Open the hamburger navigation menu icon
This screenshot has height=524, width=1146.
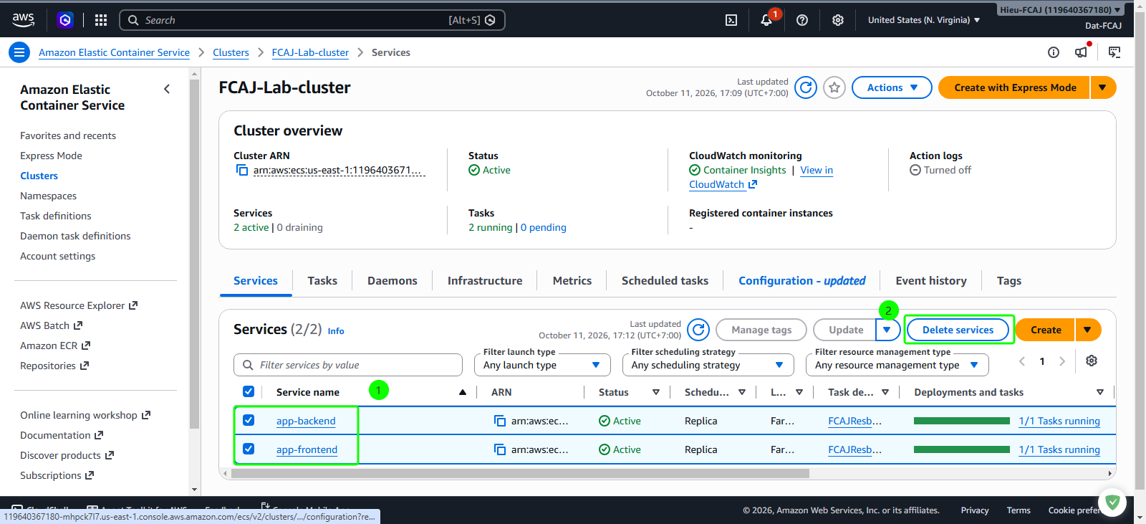(19, 52)
